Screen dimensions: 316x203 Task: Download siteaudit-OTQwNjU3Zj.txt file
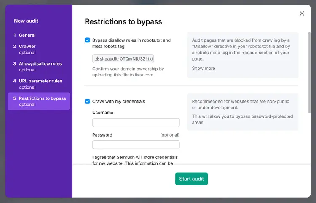click(123, 59)
